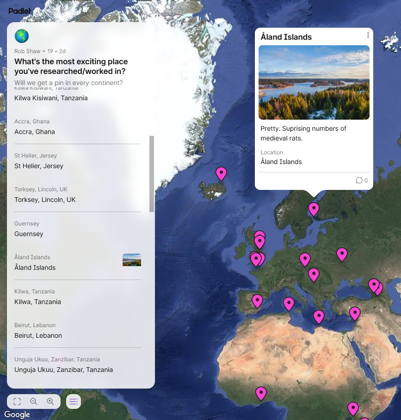Click the Padlet logo

click(x=20, y=11)
